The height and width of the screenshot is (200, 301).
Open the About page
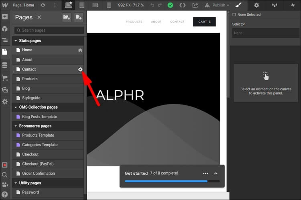[x=48, y=60]
